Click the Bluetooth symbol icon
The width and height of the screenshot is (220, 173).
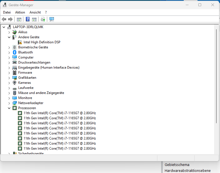(x=14, y=52)
